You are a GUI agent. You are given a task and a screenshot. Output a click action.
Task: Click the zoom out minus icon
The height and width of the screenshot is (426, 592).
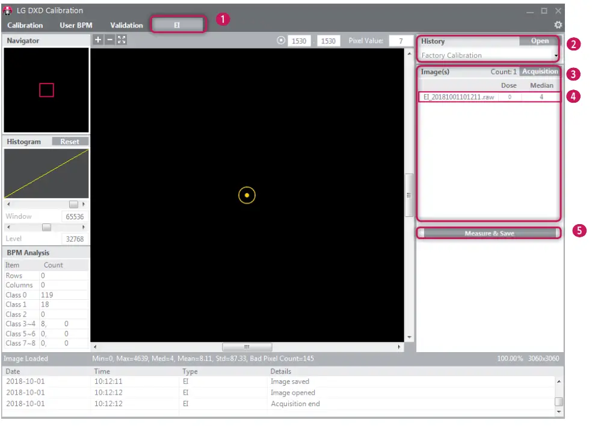(x=109, y=40)
